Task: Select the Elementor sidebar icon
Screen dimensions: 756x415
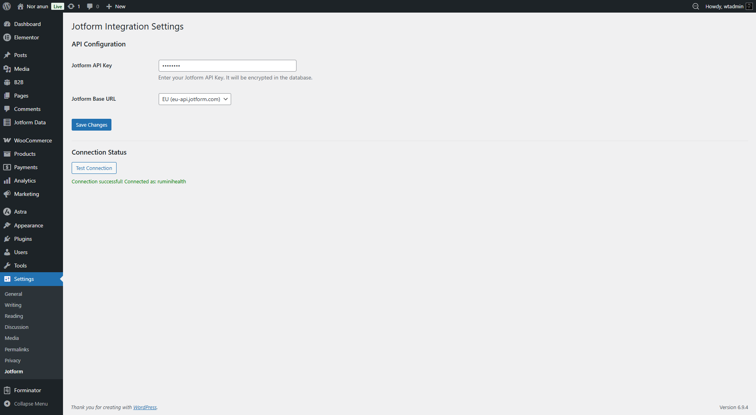Action: tap(7, 37)
